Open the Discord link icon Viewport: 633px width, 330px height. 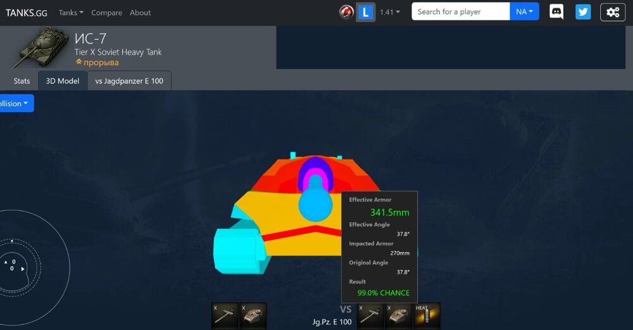[x=556, y=12]
